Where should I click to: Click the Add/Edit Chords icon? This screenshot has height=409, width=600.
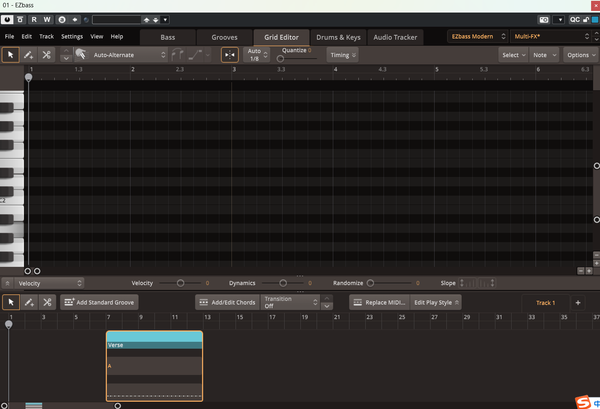[x=204, y=302]
